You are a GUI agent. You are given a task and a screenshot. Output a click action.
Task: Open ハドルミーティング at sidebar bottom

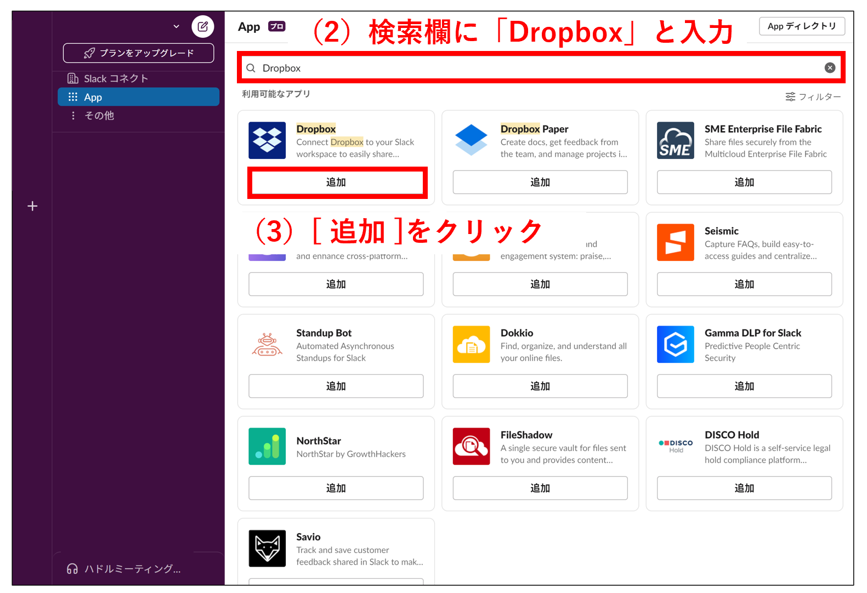click(x=132, y=569)
